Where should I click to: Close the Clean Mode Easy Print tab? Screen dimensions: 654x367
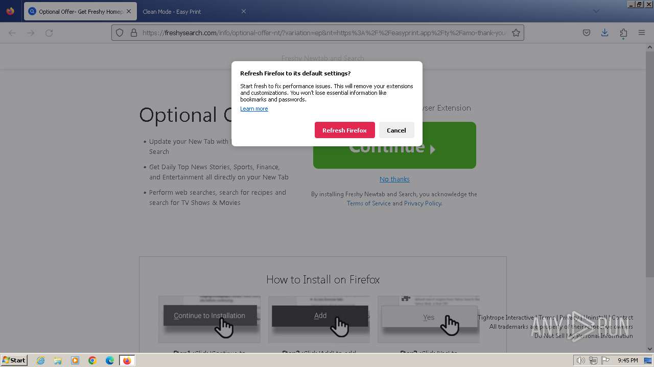pos(243,11)
